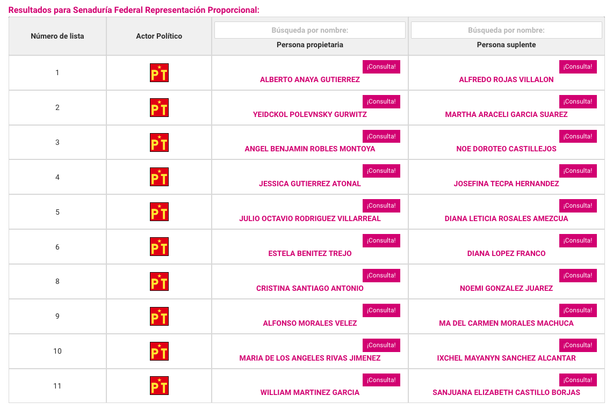The height and width of the screenshot is (410, 613).
Task: Open Yeidckol Polevnsky Gurwitz candidate link
Action: tap(309, 114)
